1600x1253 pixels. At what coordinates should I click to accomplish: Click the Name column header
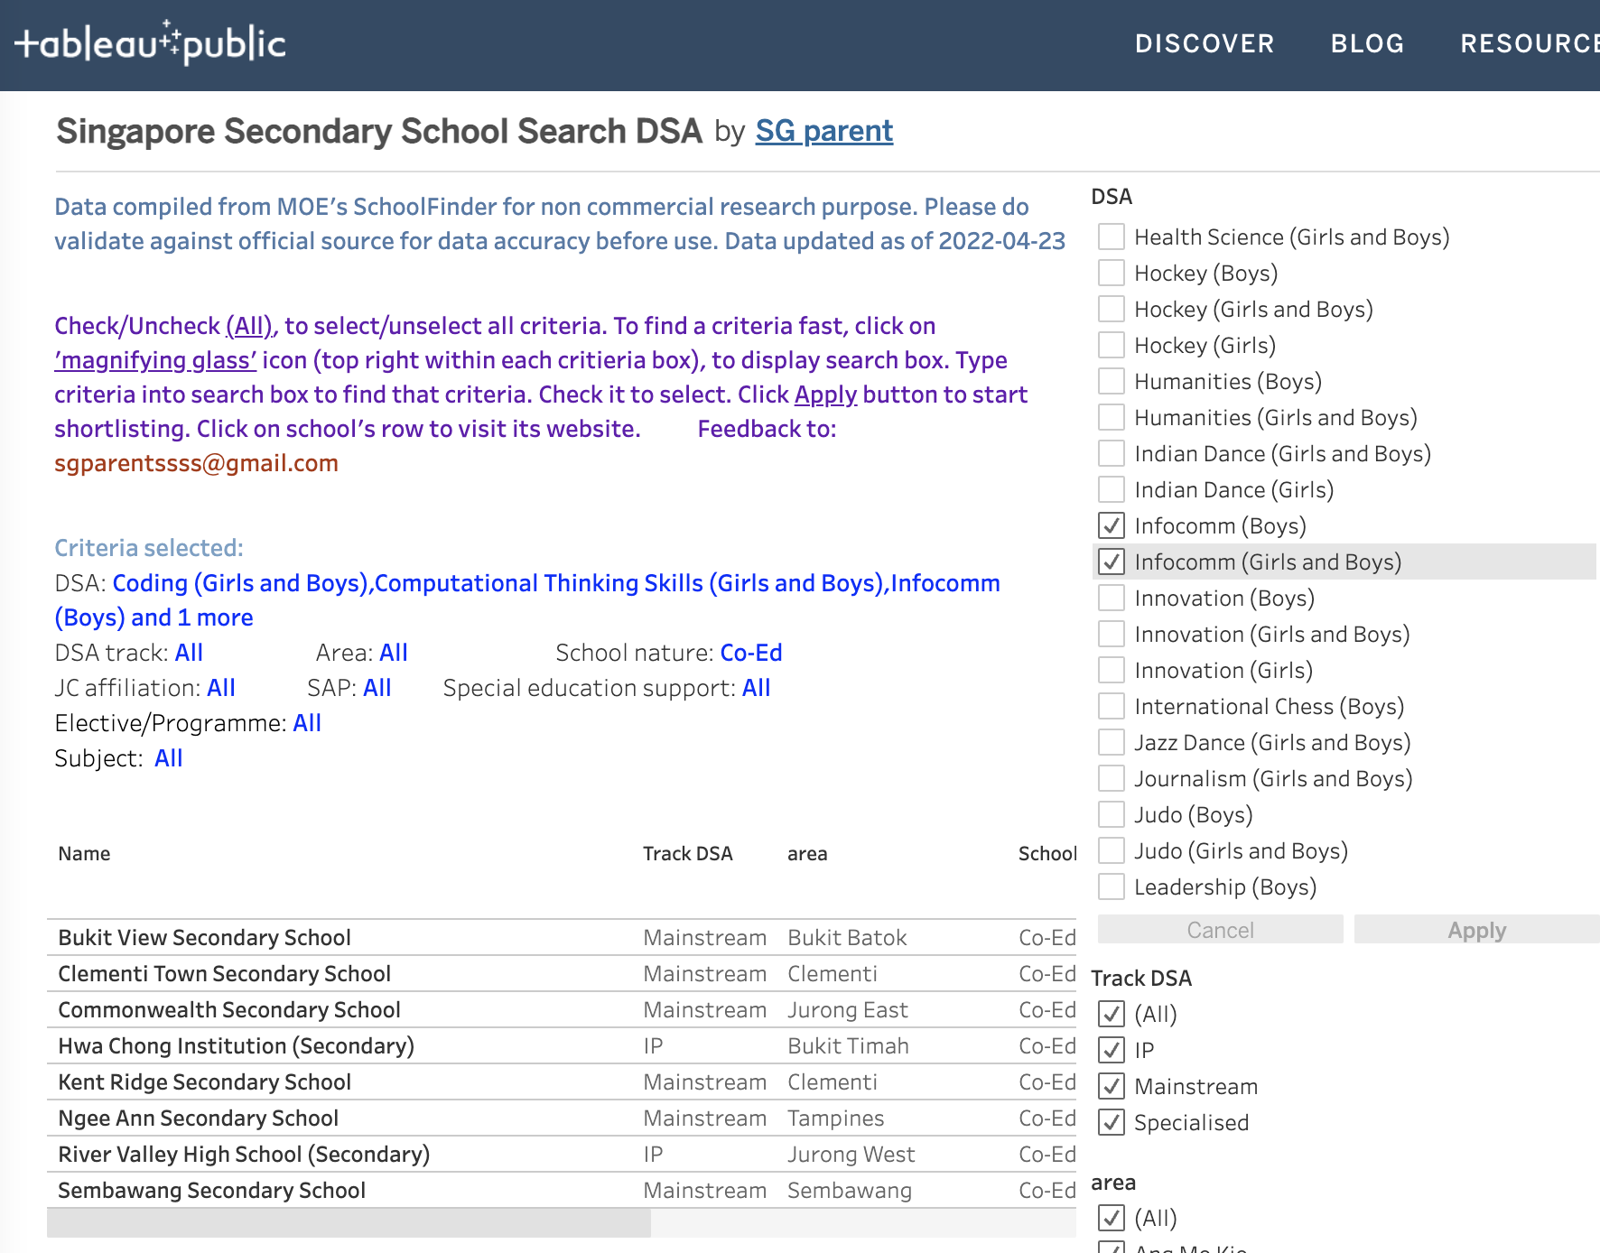point(84,853)
